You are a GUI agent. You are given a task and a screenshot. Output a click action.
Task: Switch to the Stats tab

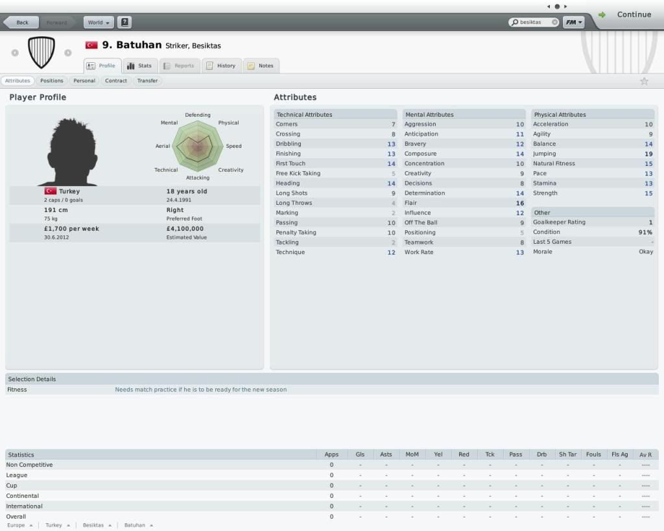tap(140, 65)
